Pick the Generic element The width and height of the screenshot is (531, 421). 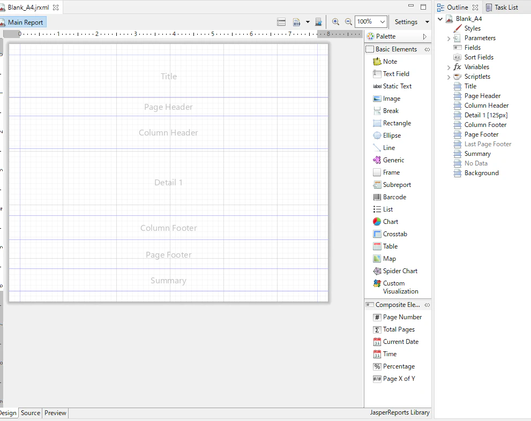(388, 160)
